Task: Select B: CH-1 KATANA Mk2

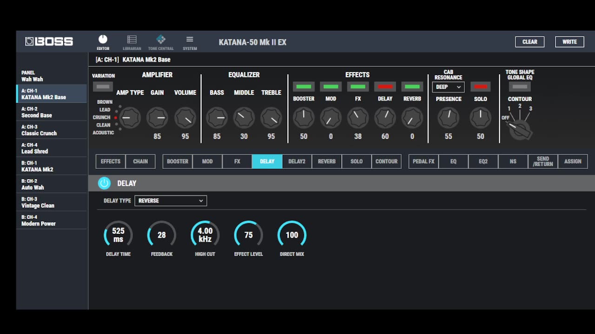Action: tap(52, 166)
